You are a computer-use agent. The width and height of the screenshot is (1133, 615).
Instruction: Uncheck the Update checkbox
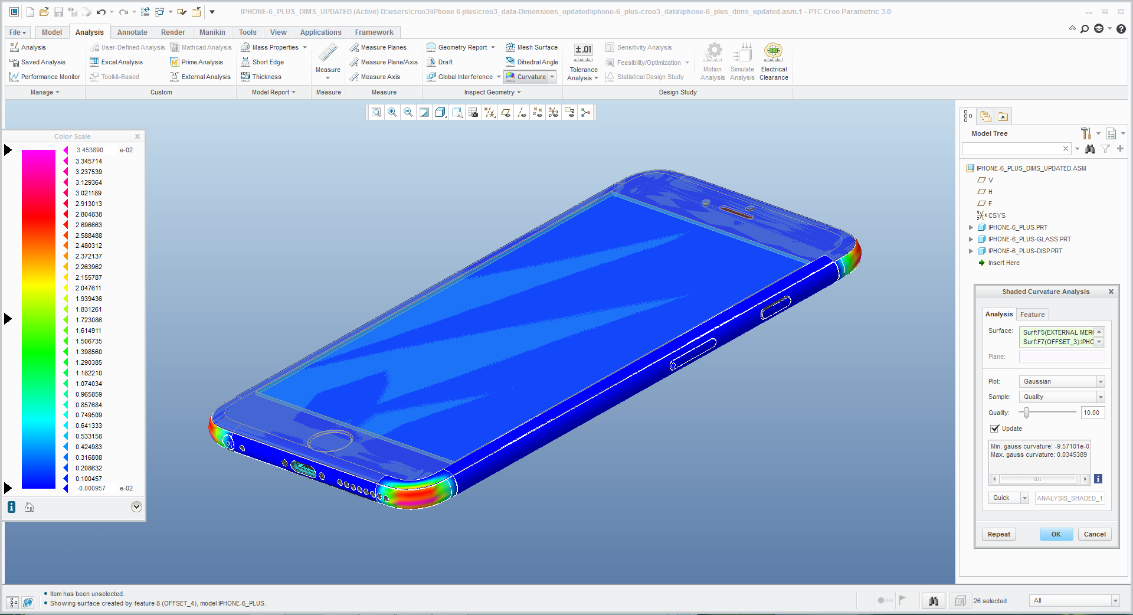coord(995,428)
